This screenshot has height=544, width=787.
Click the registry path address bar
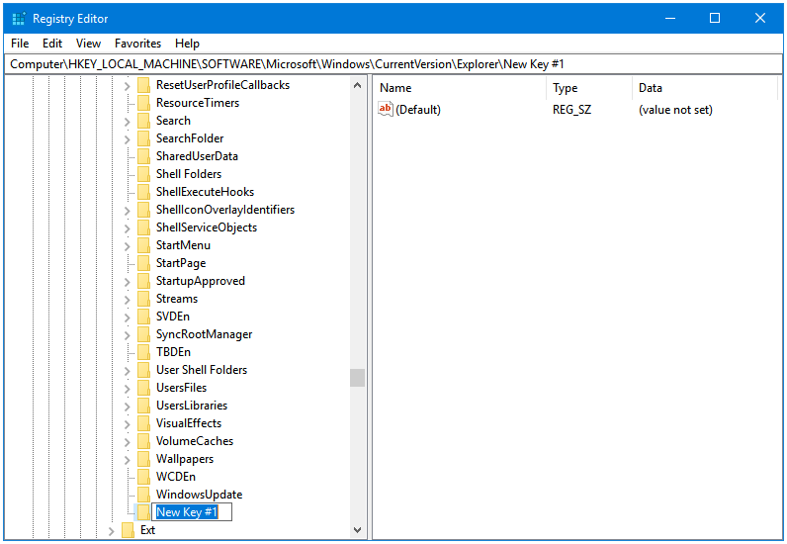point(393,64)
